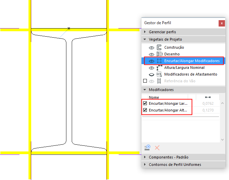Expand the Componentes - Padrão section
Viewport: 229px width, 180px height.
tap(183, 157)
